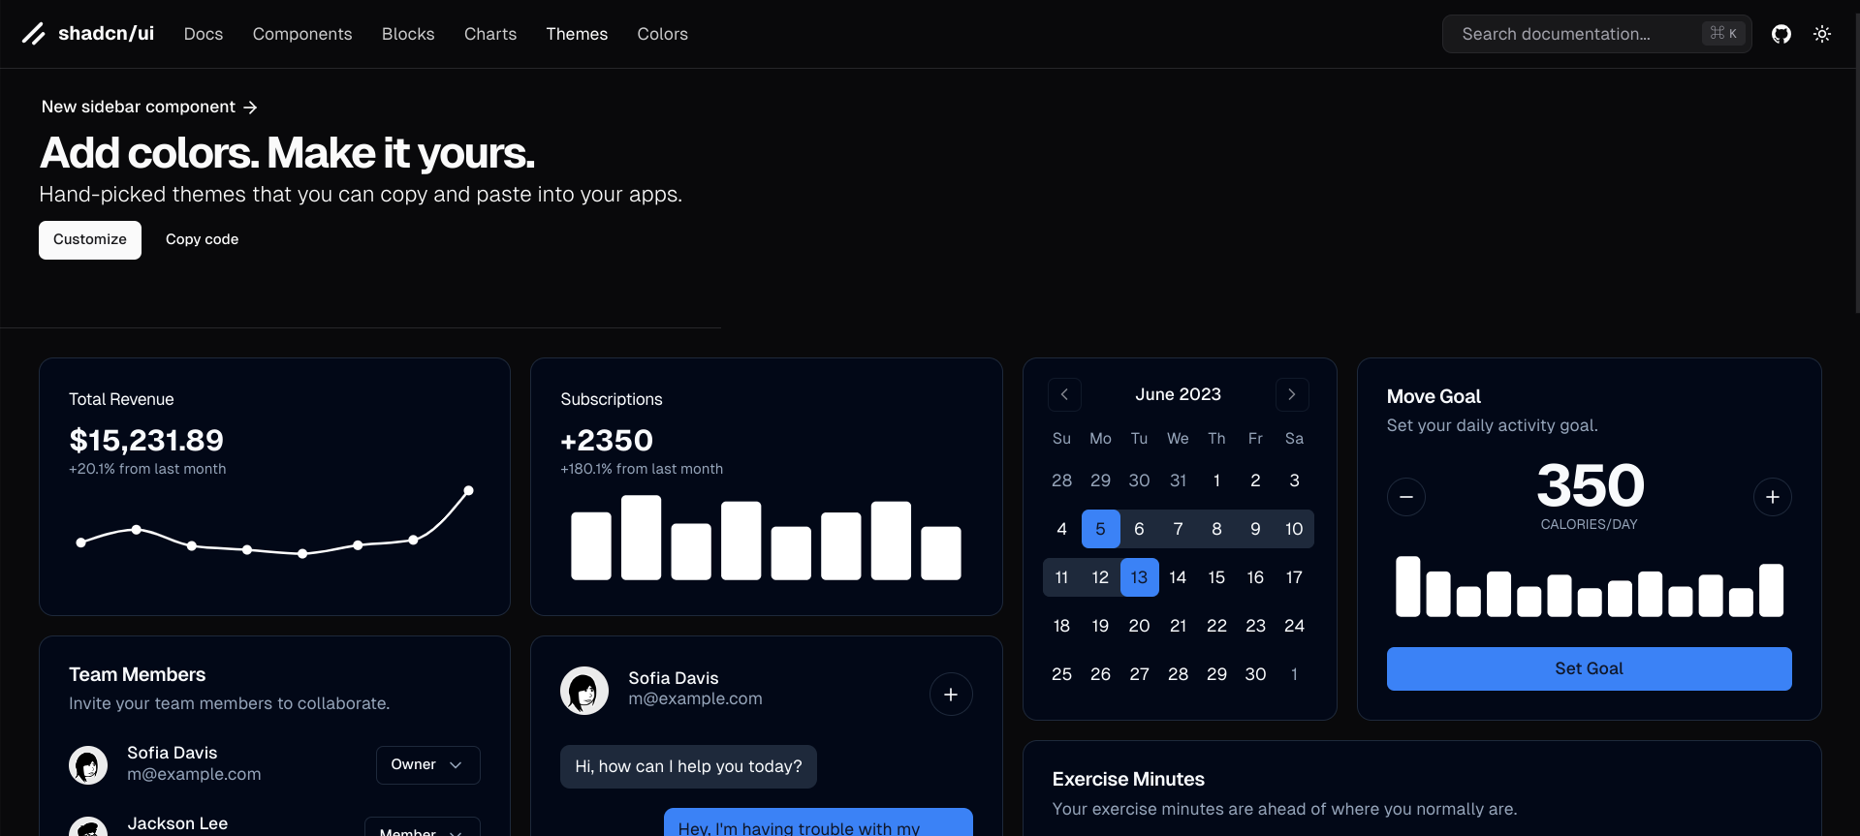Select June 13 in the calendar
This screenshot has width=1860, height=836.
(1139, 577)
